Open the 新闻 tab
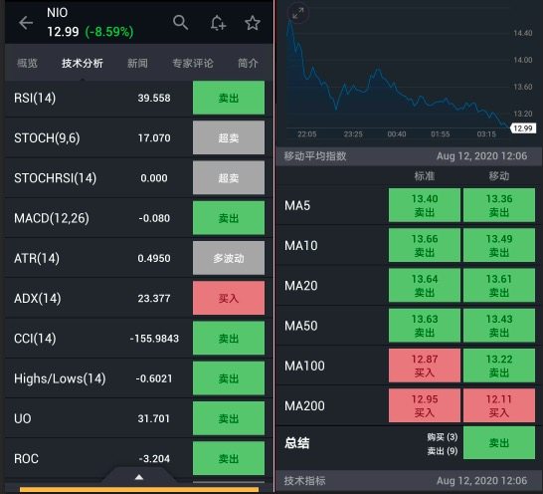This screenshot has width=543, height=494. [137, 63]
